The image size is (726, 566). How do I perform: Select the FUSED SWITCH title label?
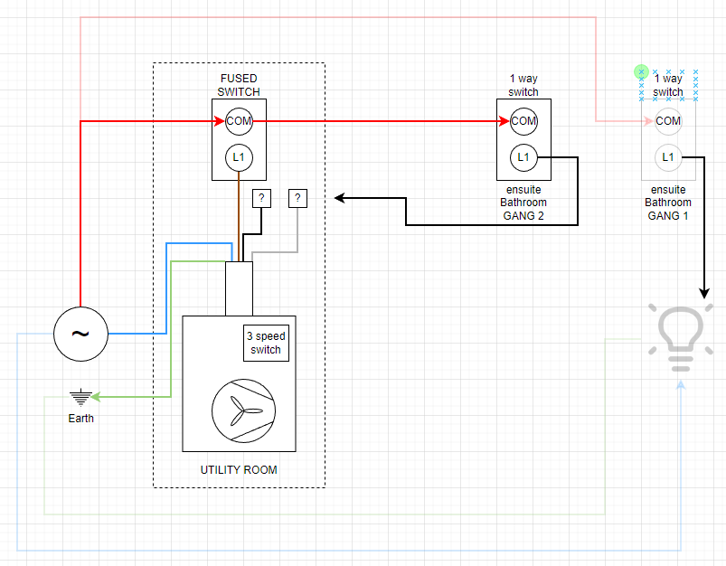pyautogui.click(x=238, y=85)
